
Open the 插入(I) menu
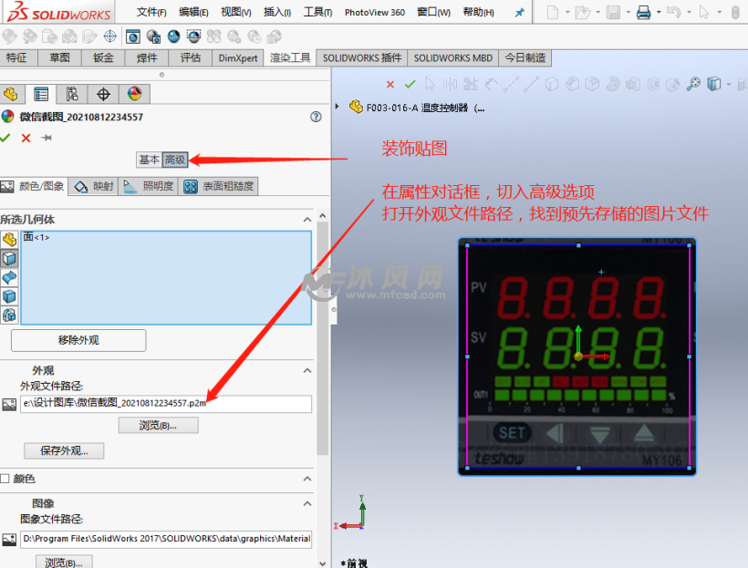click(277, 13)
